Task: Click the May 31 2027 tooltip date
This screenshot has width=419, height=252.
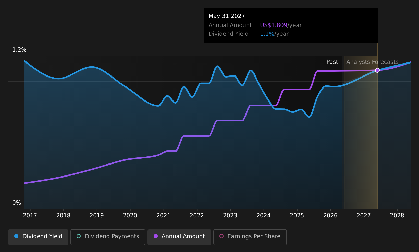Action: (x=227, y=16)
